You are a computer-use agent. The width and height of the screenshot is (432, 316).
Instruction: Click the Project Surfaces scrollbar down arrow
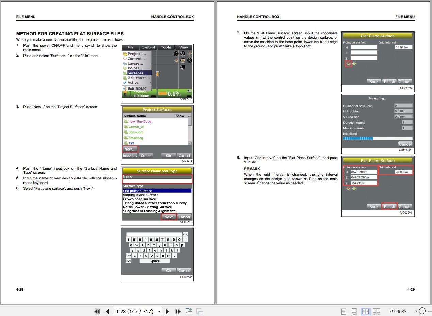click(190, 143)
